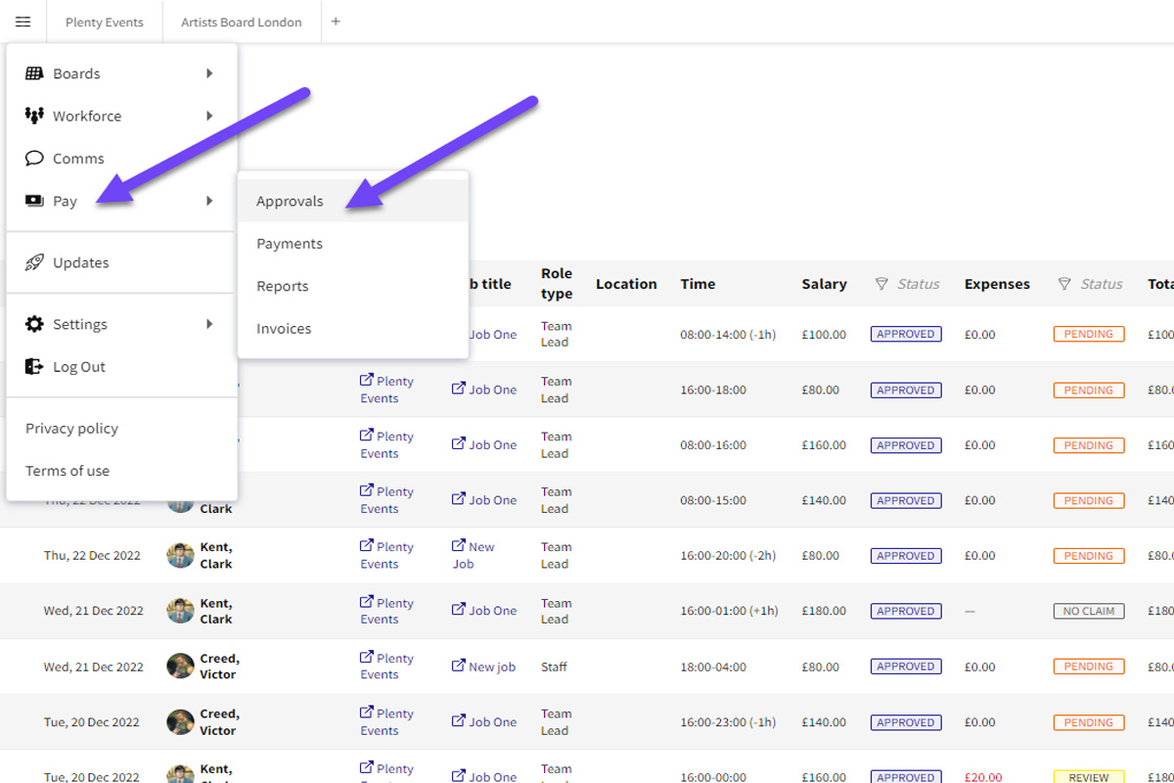Screen dimensions: 1174x783
Task: Open Comms via the speech bubble icon
Action: tap(35, 158)
